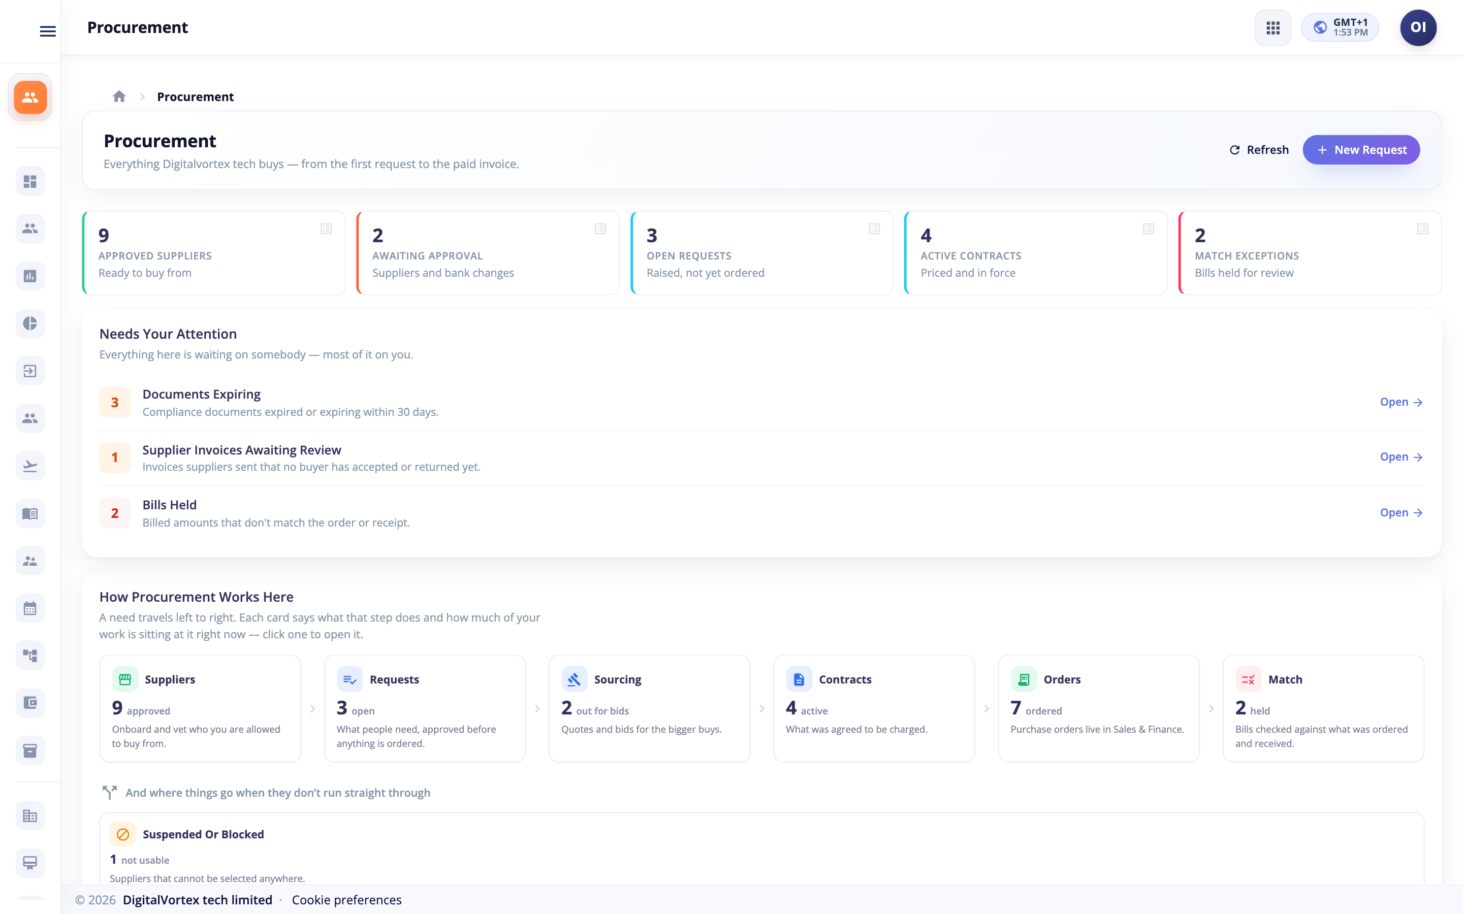Screen dimensions: 1463x914
Task: Open the dashboard tiles sidebar icon
Action: [30, 181]
